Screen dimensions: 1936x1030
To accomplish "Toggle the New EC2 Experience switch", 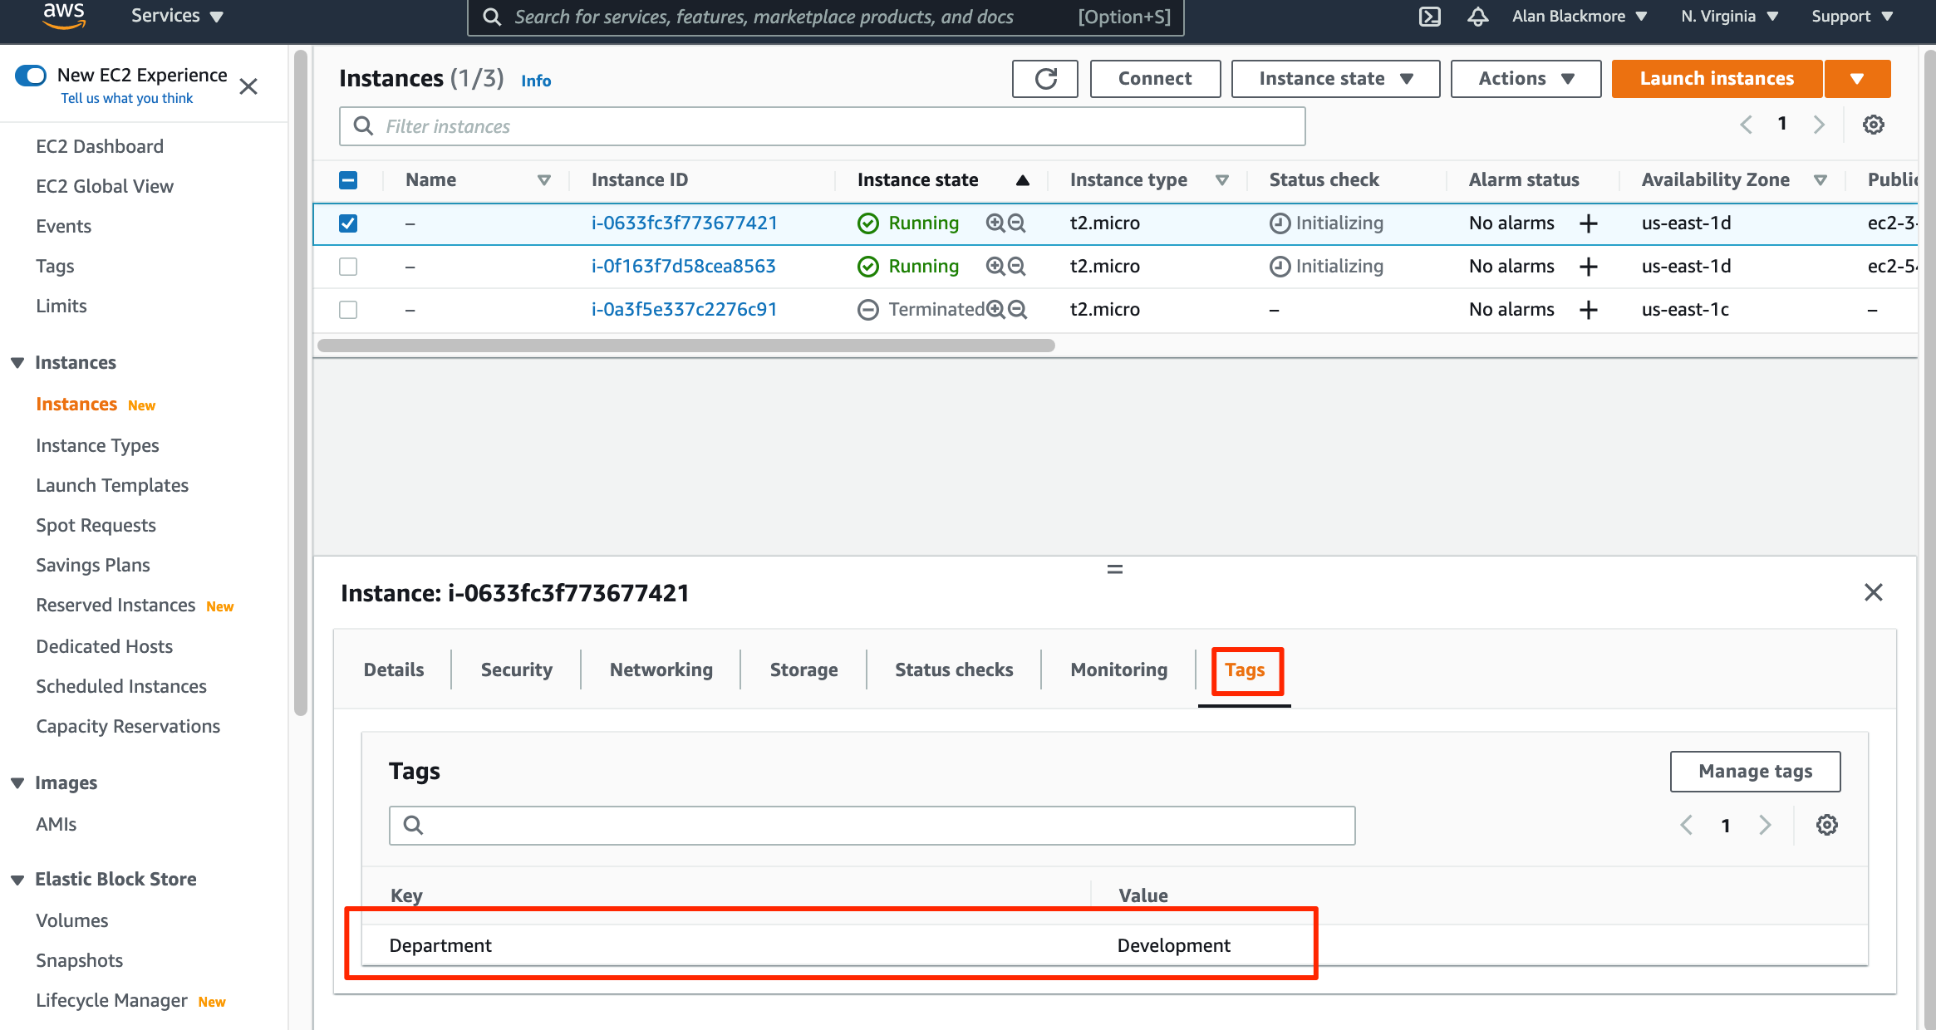I will [31, 76].
